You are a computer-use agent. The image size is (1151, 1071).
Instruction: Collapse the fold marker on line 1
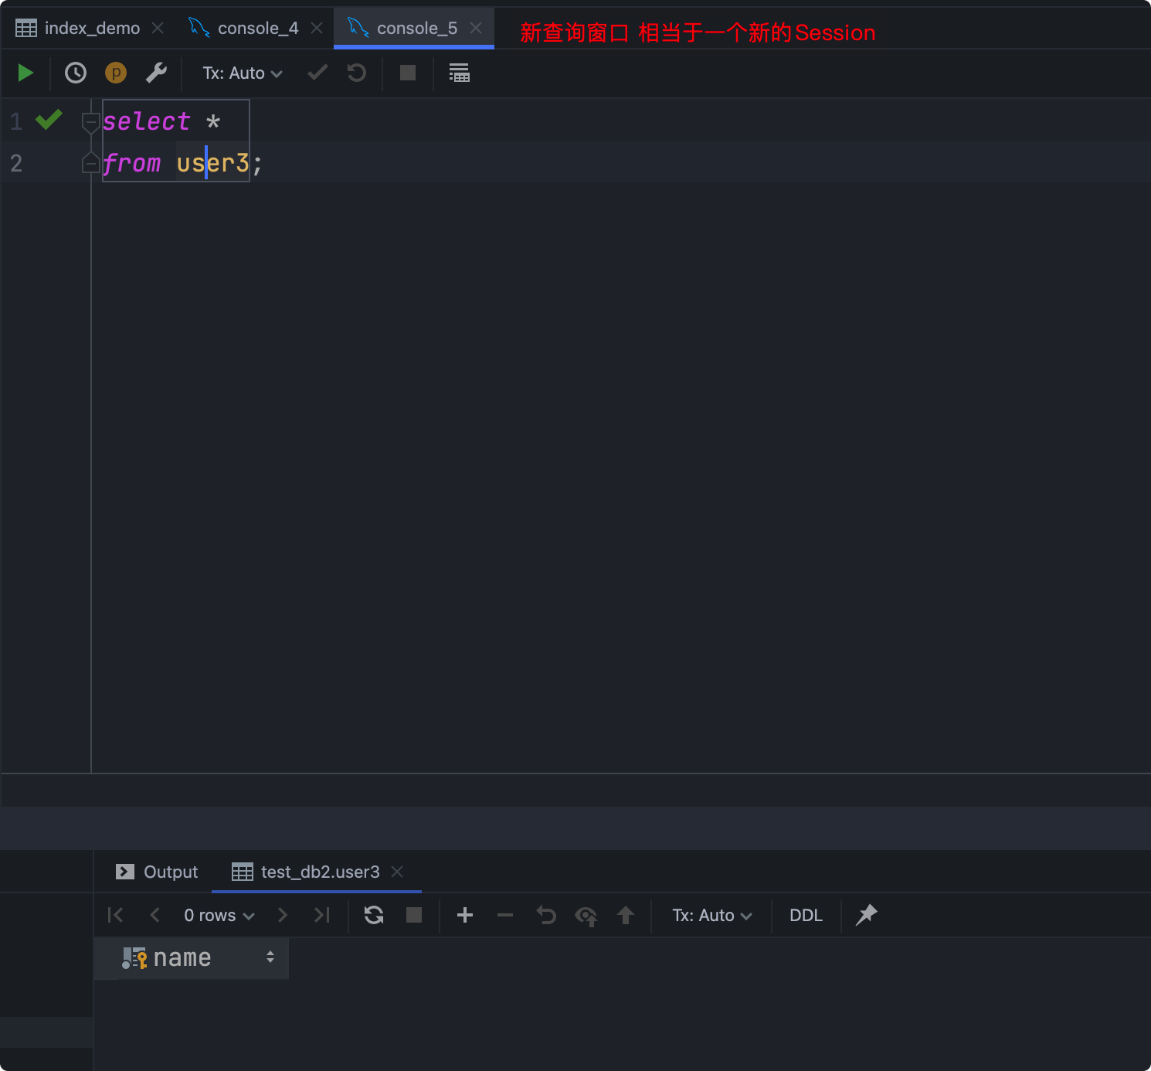(x=90, y=122)
